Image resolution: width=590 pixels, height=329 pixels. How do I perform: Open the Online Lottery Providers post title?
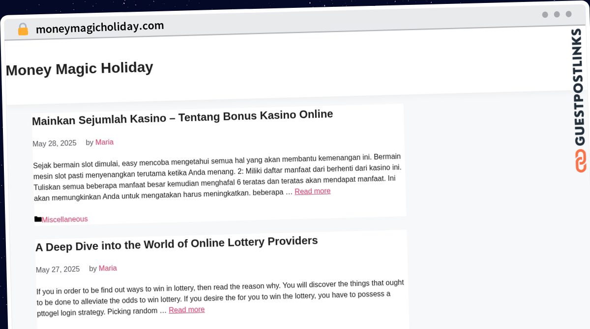coord(177,244)
